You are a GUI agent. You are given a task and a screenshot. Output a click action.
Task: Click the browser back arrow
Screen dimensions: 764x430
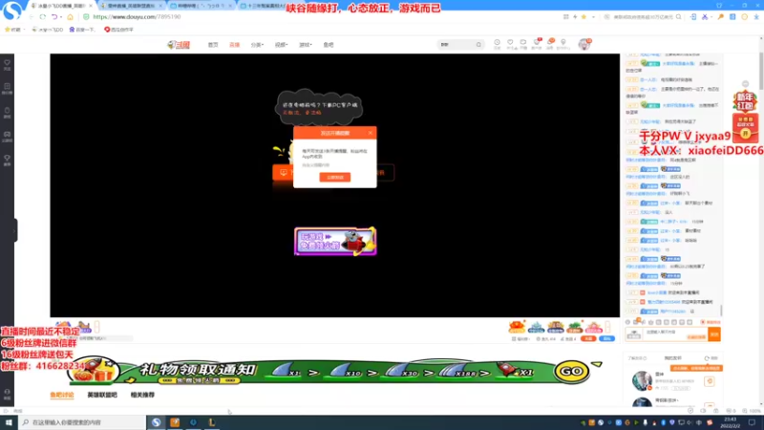[32, 16]
